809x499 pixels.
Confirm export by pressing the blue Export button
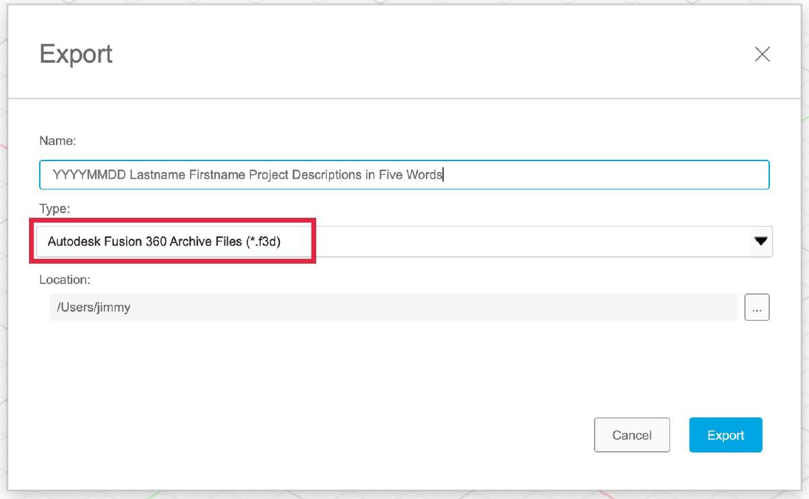click(x=725, y=435)
